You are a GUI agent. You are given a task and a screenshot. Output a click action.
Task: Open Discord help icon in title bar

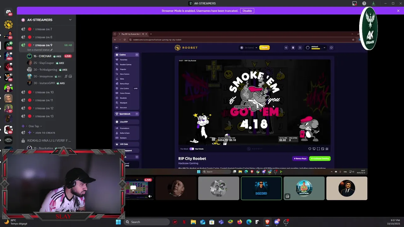tap(364, 3)
